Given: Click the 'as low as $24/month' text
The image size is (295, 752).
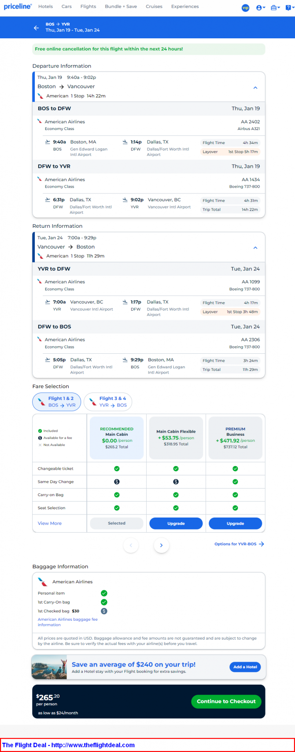Looking at the screenshot, I should click(x=58, y=713).
